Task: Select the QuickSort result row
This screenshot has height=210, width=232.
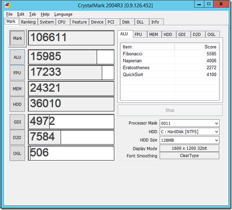Action: click(169, 75)
